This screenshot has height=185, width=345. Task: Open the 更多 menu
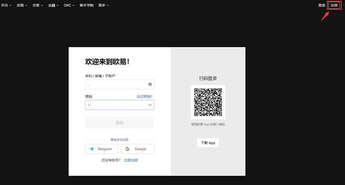103,5
